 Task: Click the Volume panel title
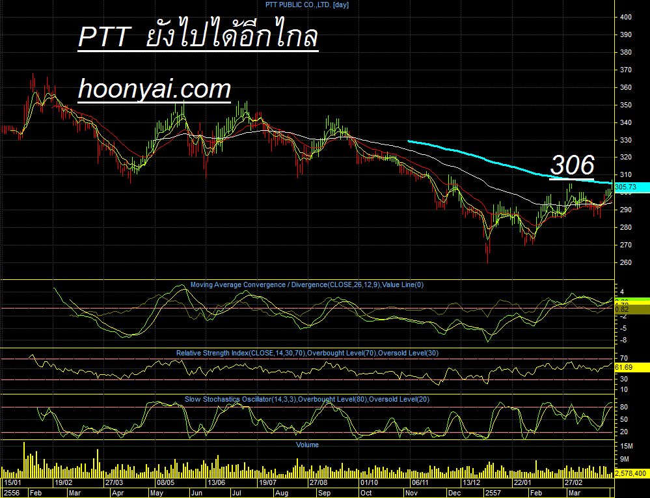(x=307, y=445)
